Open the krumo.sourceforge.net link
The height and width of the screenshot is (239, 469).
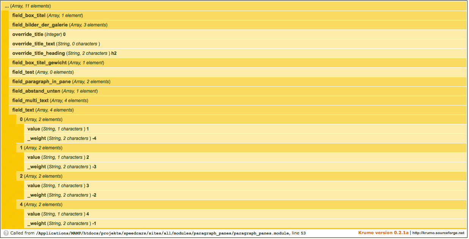(x=438, y=233)
